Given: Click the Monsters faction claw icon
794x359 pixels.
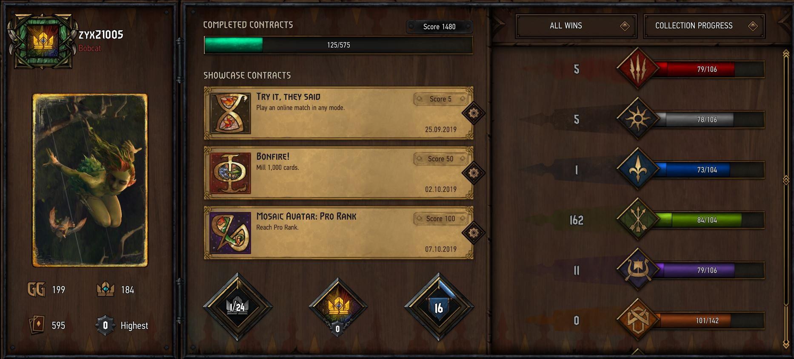Looking at the screenshot, I should pyautogui.click(x=637, y=69).
